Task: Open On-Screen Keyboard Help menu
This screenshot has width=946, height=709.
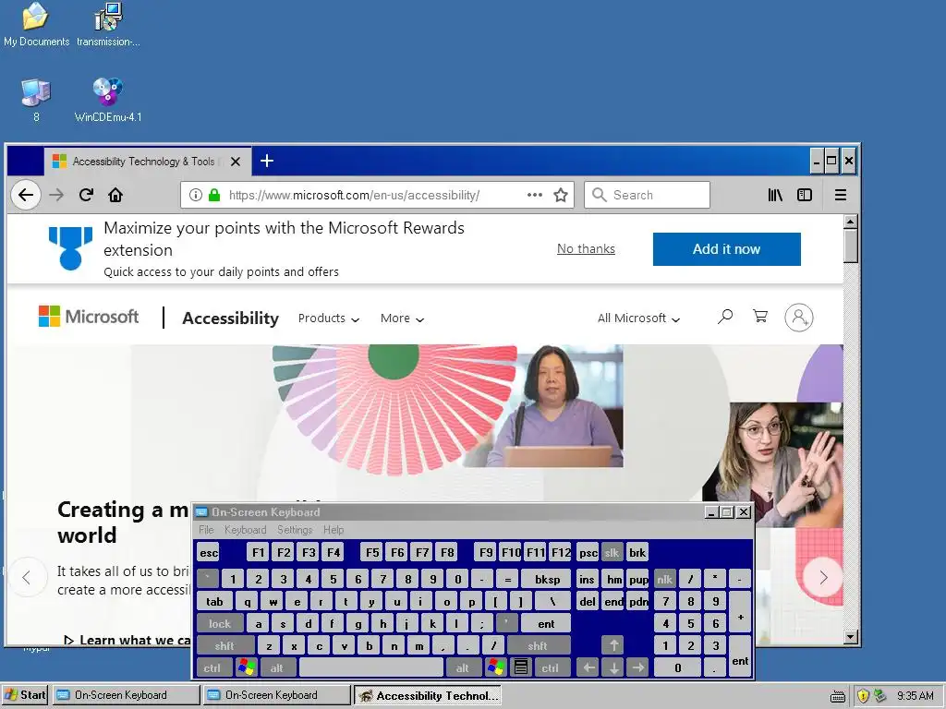Action: pyautogui.click(x=334, y=529)
